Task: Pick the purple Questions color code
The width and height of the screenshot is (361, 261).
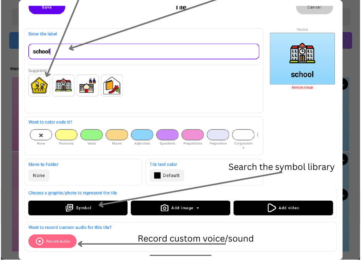Action: (x=167, y=135)
